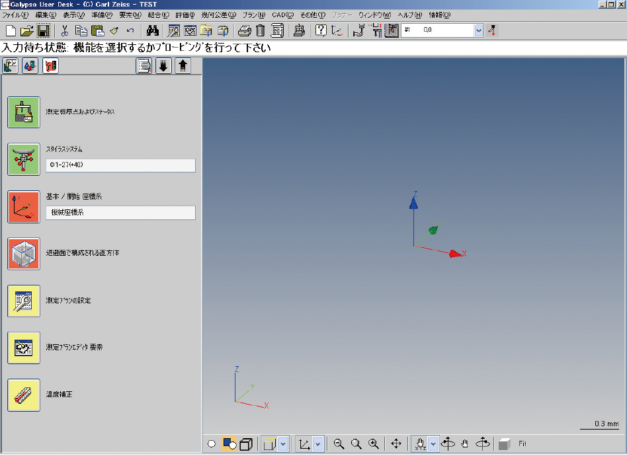The height and width of the screenshot is (456, 627).
Task: Open 測定機原点およびステータス machine home icon
Action: [x=24, y=112]
